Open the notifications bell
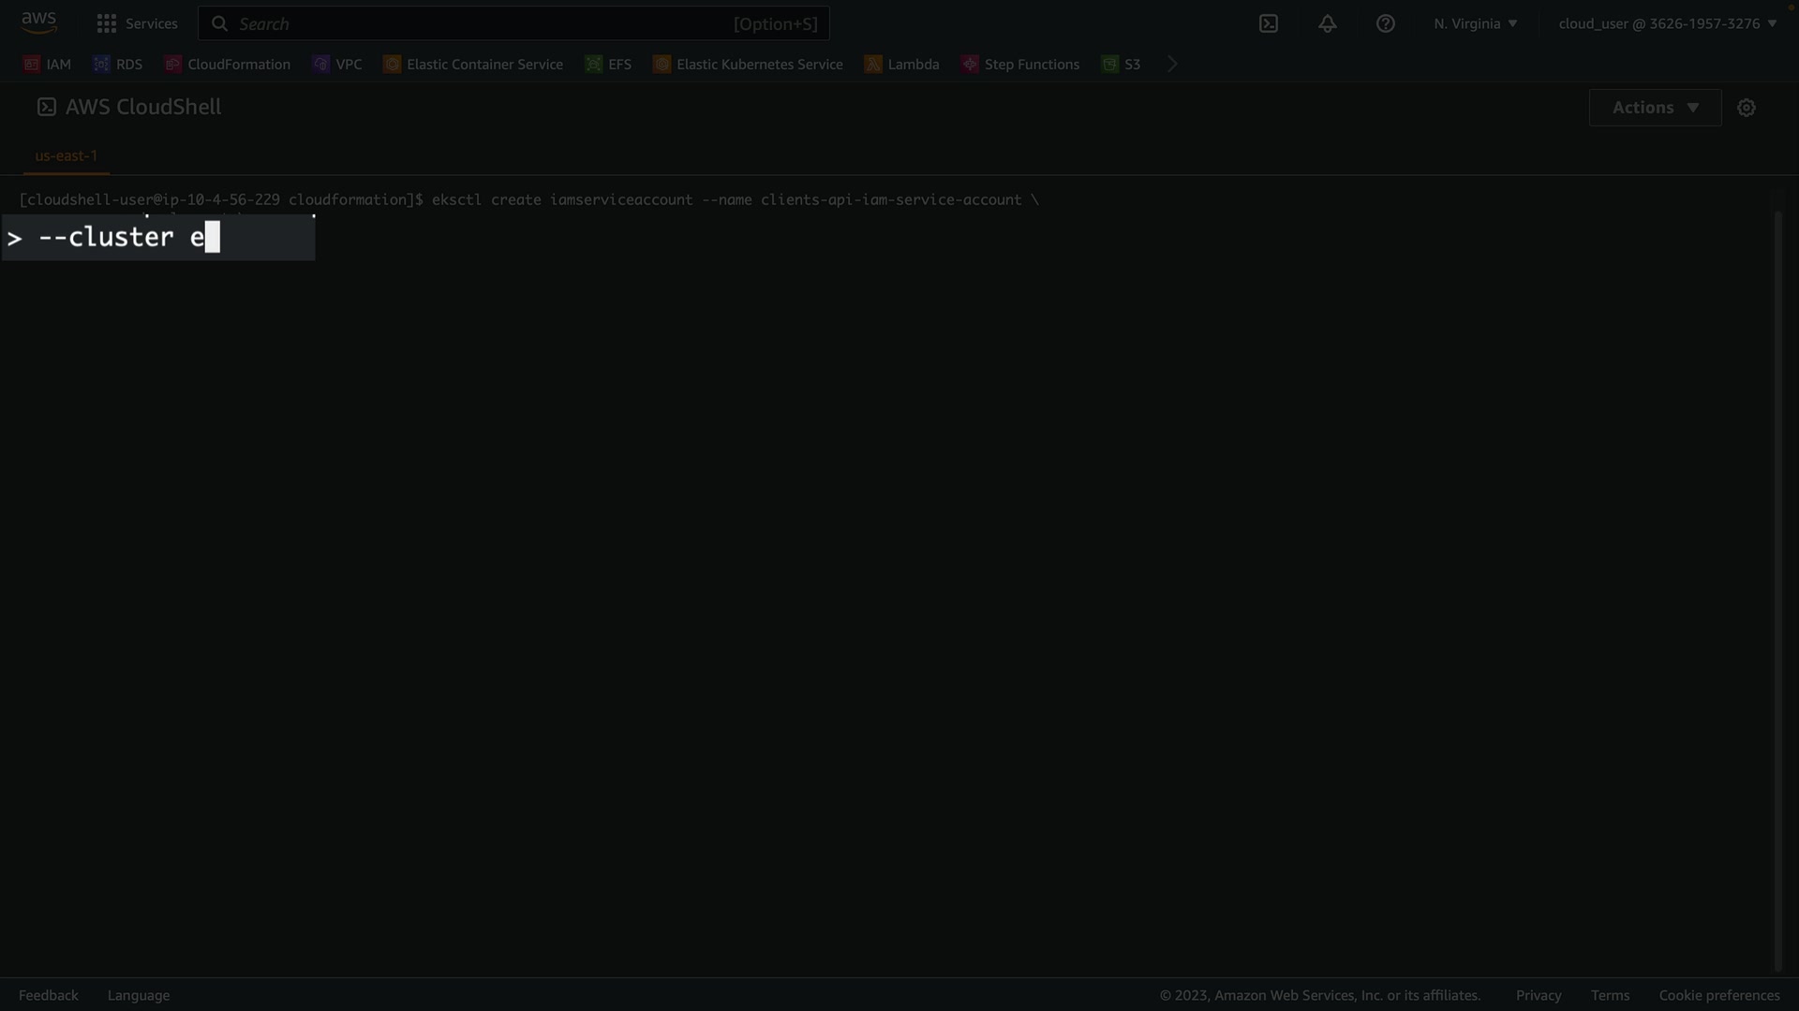1799x1011 pixels. pos(1327,23)
